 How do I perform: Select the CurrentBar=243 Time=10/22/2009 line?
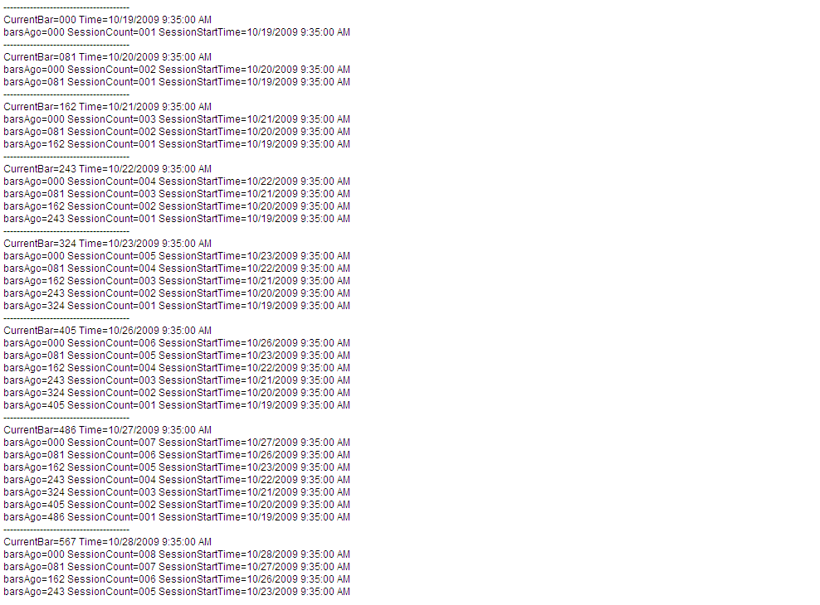107,168
